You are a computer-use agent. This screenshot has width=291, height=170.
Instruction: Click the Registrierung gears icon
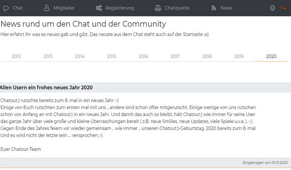[x=99, y=8]
